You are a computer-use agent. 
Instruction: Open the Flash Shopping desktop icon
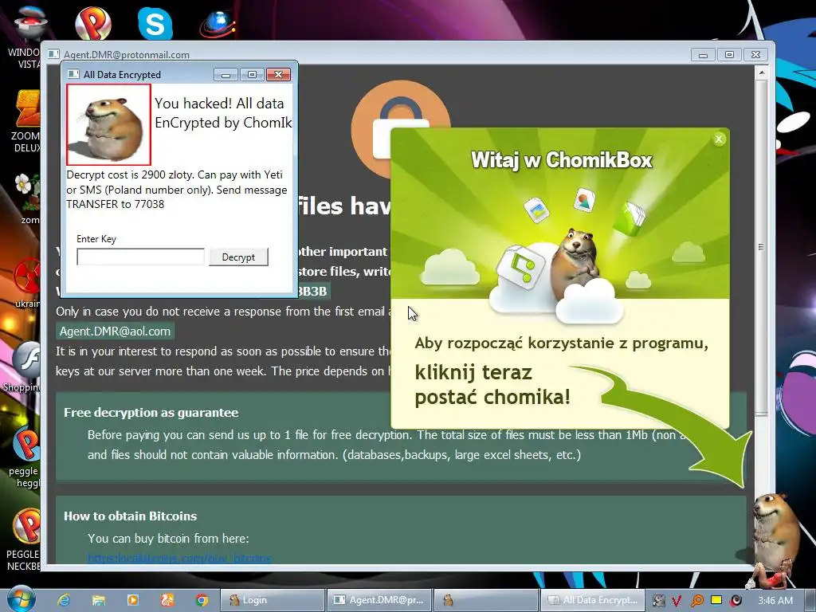[23, 367]
